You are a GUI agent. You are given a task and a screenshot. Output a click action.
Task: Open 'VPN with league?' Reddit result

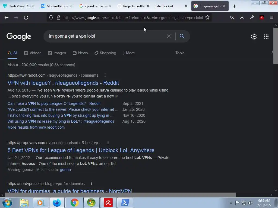click(63, 83)
